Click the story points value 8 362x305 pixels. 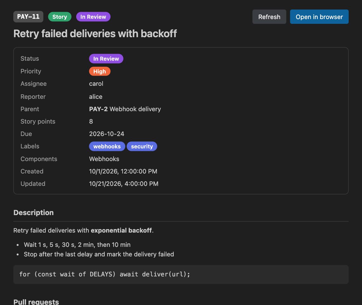point(91,122)
